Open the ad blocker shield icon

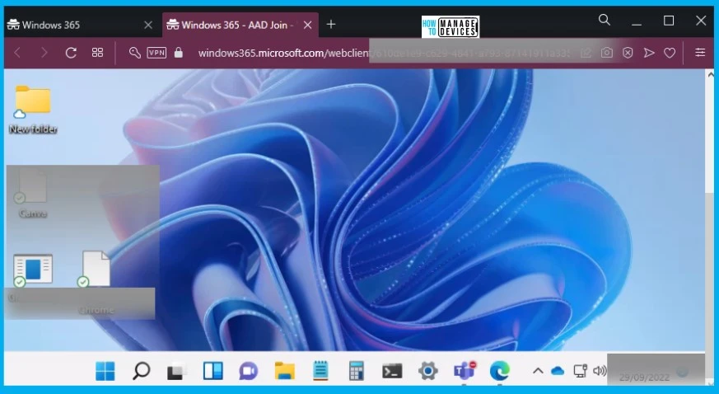(628, 53)
